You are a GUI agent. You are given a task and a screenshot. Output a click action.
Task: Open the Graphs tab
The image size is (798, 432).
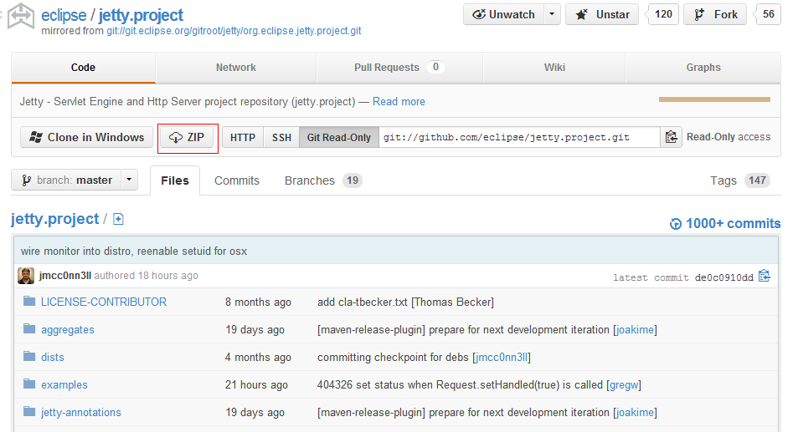(703, 68)
